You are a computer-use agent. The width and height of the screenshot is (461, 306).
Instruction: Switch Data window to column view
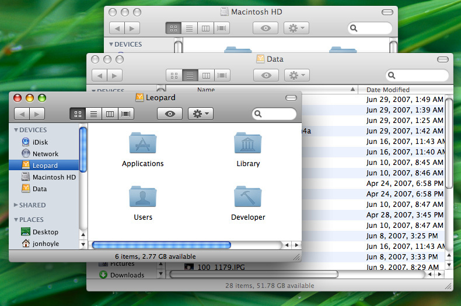[x=207, y=75]
